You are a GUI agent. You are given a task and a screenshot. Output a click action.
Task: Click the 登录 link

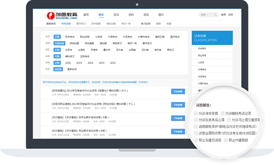point(224,15)
